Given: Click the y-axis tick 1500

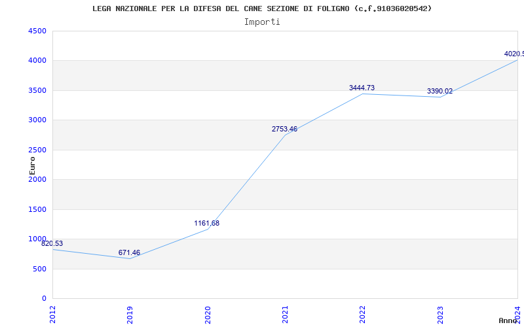Looking at the screenshot, I should click(37, 209).
